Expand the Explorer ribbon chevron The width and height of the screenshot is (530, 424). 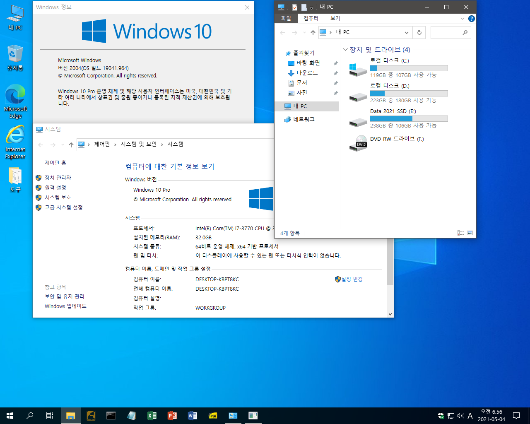click(463, 19)
